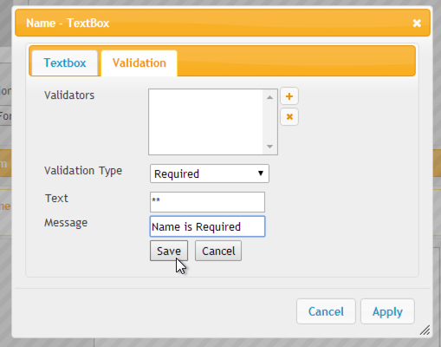This screenshot has height=347, width=441.
Task: Add a new validator with the plus icon
Action: coord(289,96)
